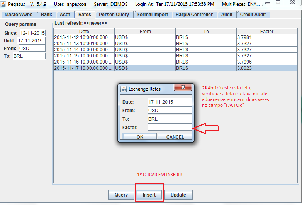Click the Date field in Exchange Rates dialog
Viewport: 302px width, 205px height.
pyautogui.click(x=170, y=102)
